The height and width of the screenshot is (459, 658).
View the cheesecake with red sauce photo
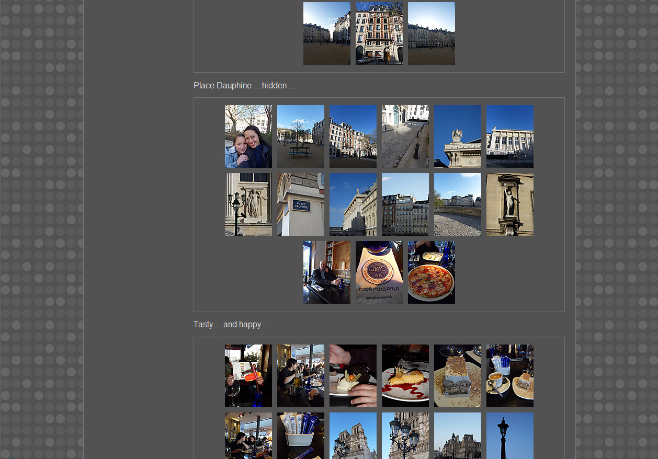coord(405,376)
